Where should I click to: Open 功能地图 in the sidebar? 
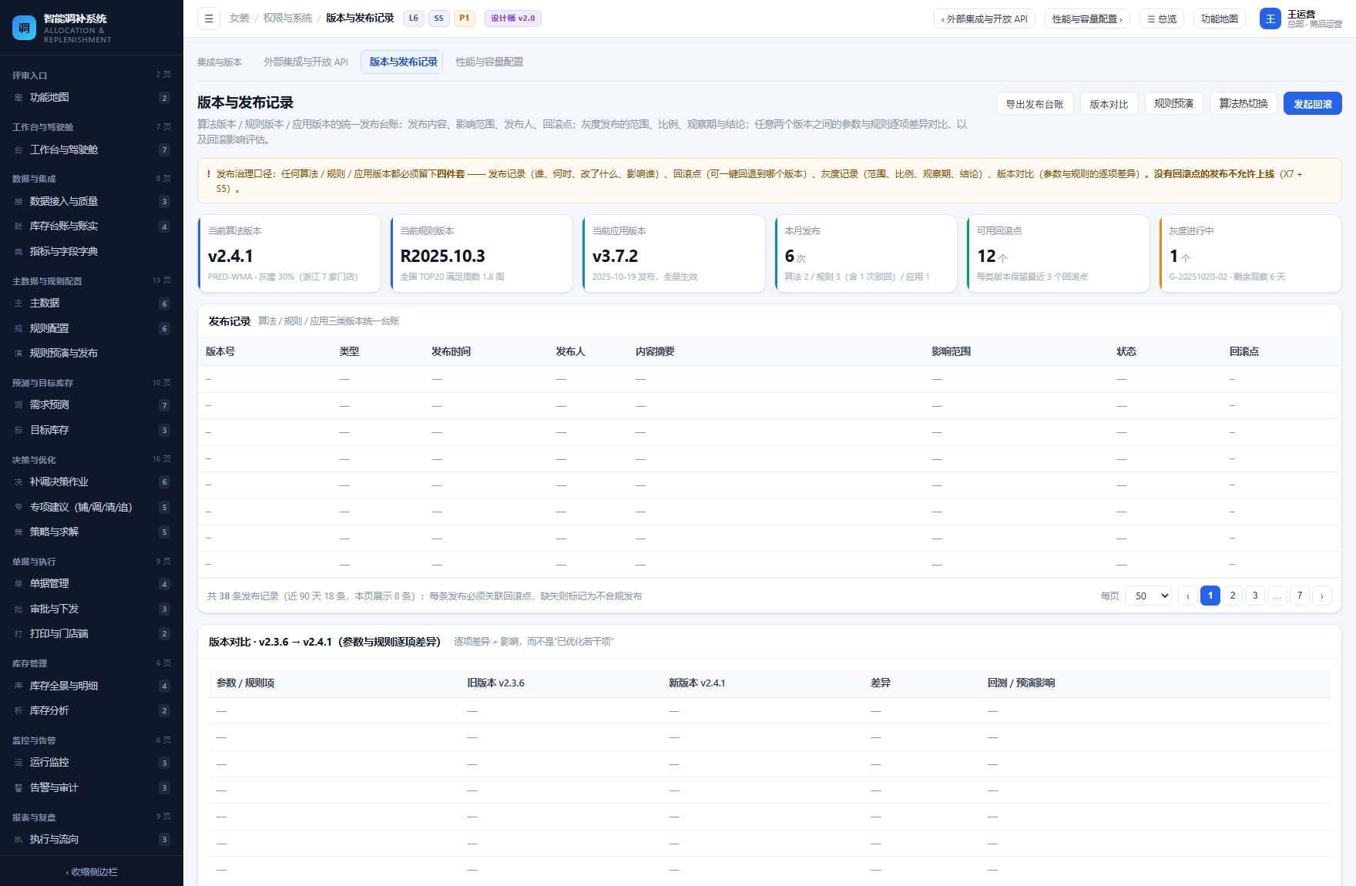click(92, 98)
